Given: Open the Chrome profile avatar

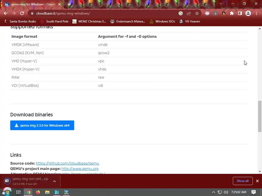Looking at the screenshot, I should pyautogui.click(x=248, y=13).
